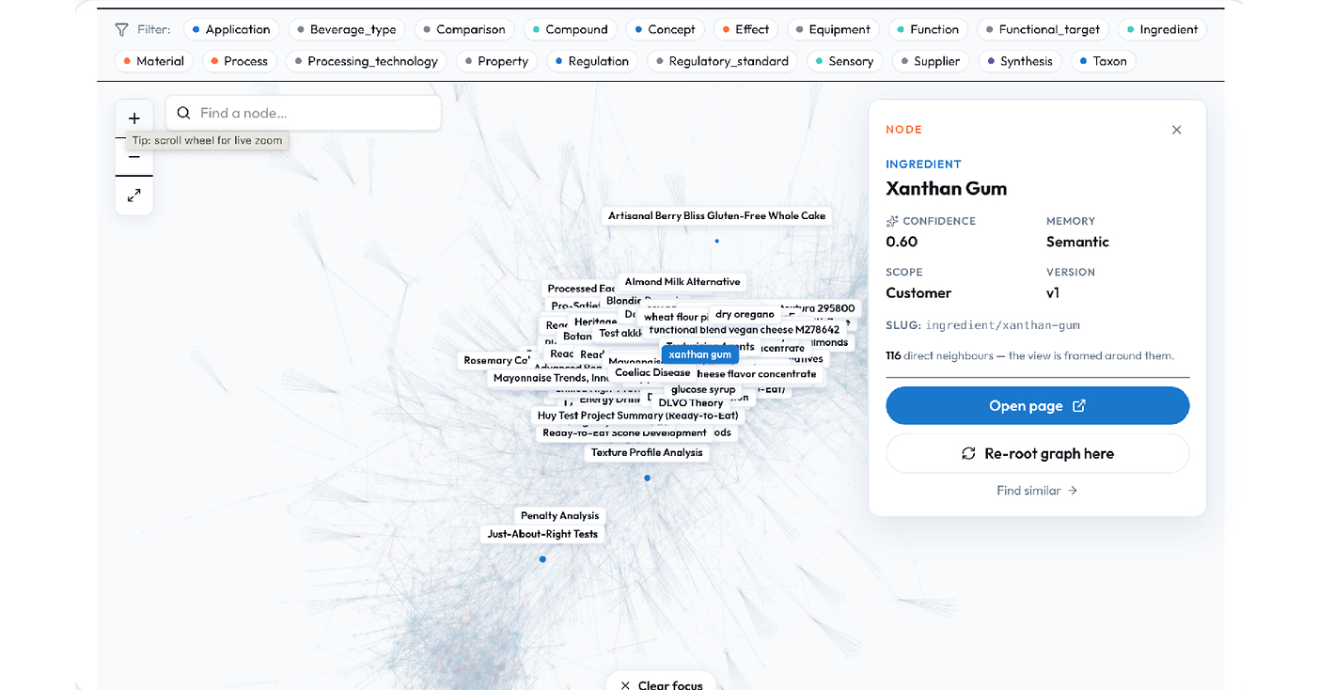Select the dry oregano node label
This screenshot has width=1318, height=690.
point(745,314)
